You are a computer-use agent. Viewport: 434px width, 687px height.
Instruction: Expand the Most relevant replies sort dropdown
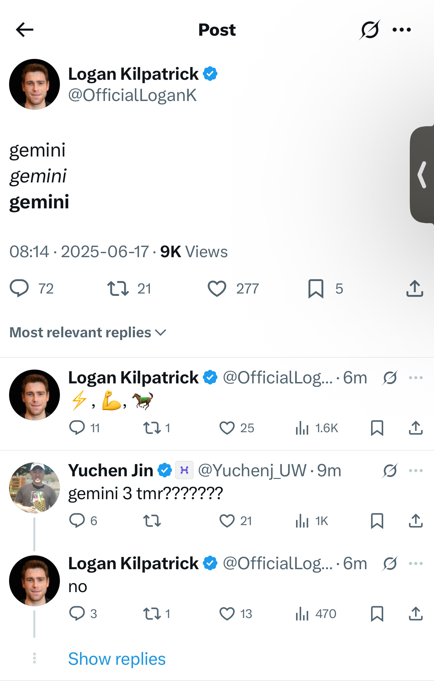[x=88, y=333]
